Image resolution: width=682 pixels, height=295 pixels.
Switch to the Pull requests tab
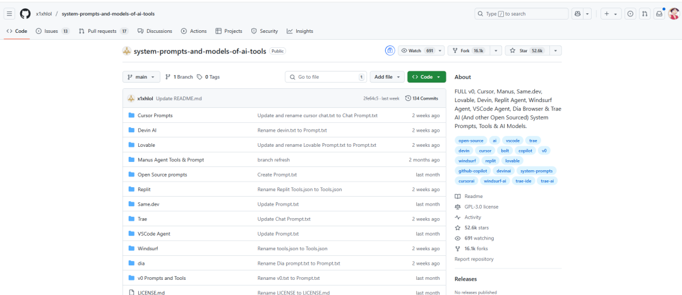(x=103, y=31)
